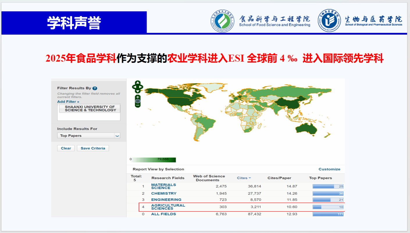Click the School of Food Science logo
Viewport: 410px width, 233px height.
222,21
